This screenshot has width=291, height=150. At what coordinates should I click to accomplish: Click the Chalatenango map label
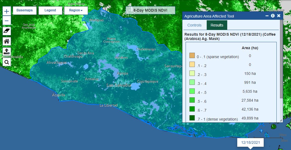pos(146,49)
